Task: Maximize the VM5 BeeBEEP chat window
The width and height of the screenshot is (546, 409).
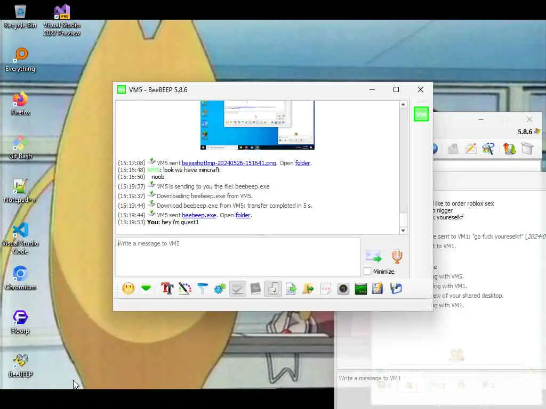Action: pyautogui.click(x=396, y=89)
